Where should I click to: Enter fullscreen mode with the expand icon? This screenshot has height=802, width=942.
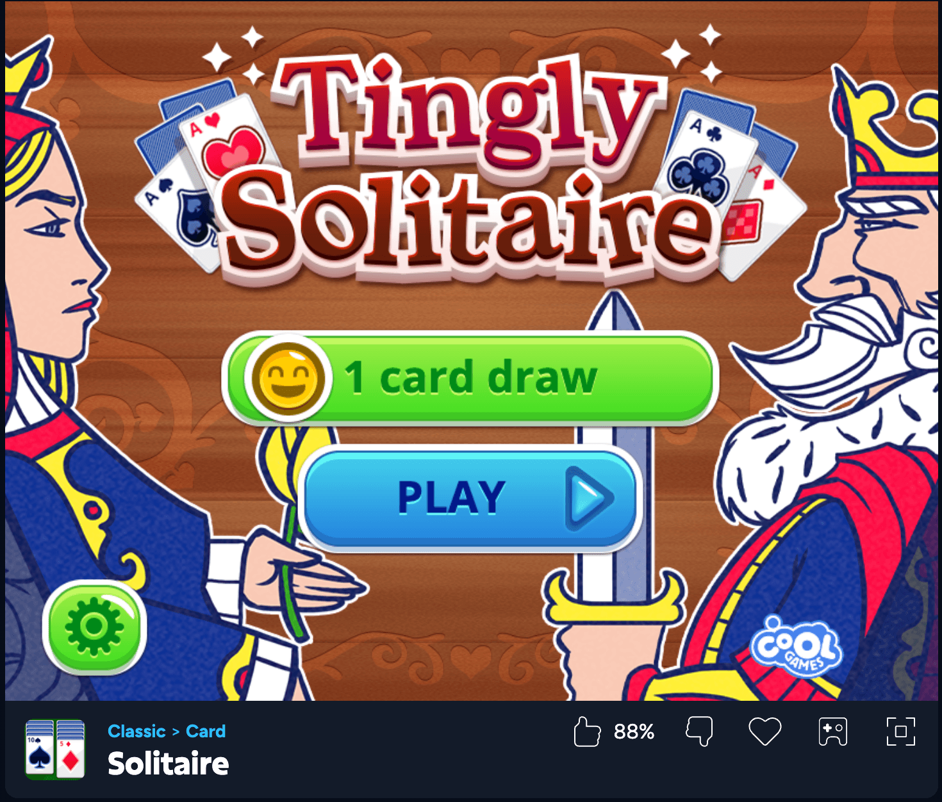pos(900,732)
